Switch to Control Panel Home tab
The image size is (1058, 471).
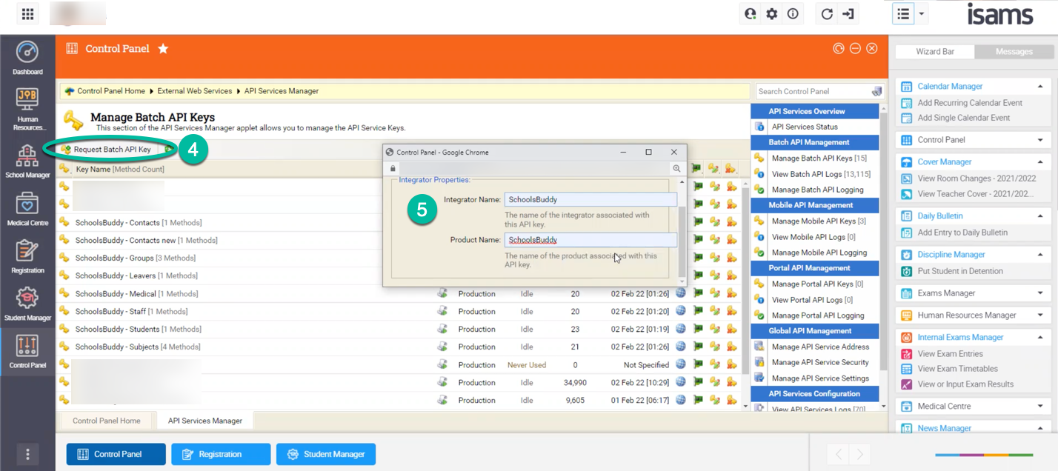pyautogui.click(x=106, y=421)
